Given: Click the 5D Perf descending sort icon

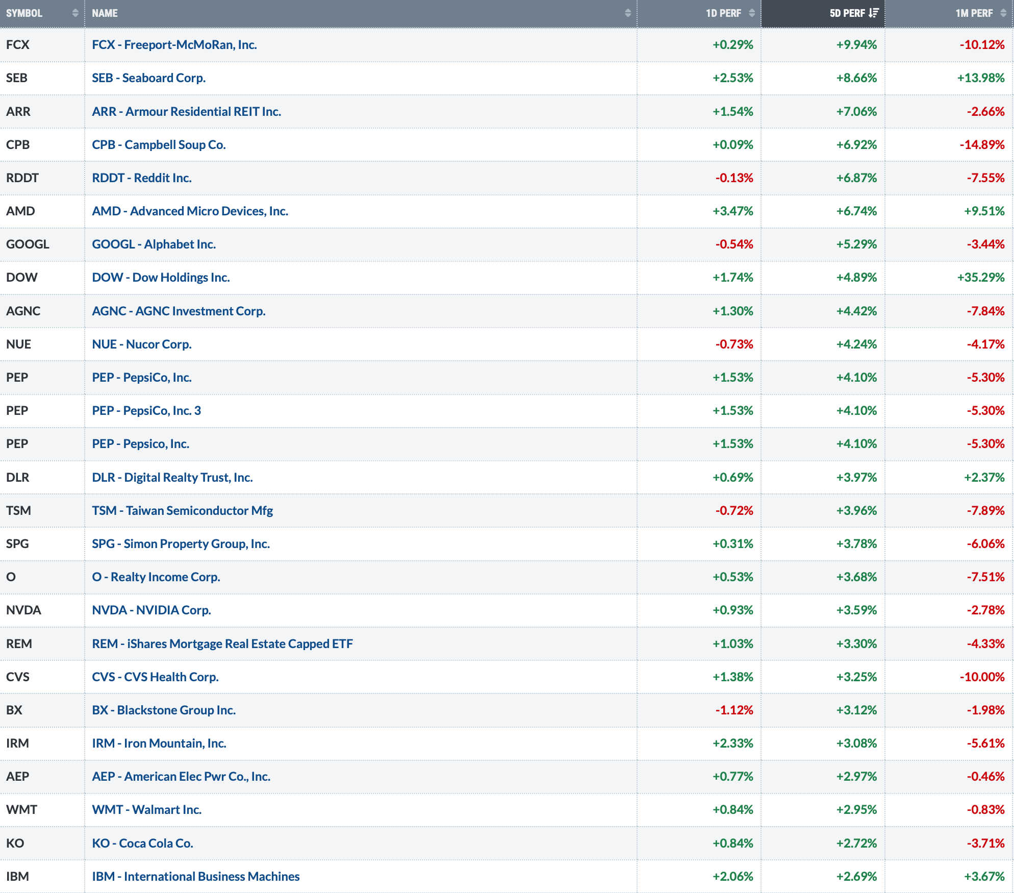Looking at the screenshot, I should pos(874,13).
